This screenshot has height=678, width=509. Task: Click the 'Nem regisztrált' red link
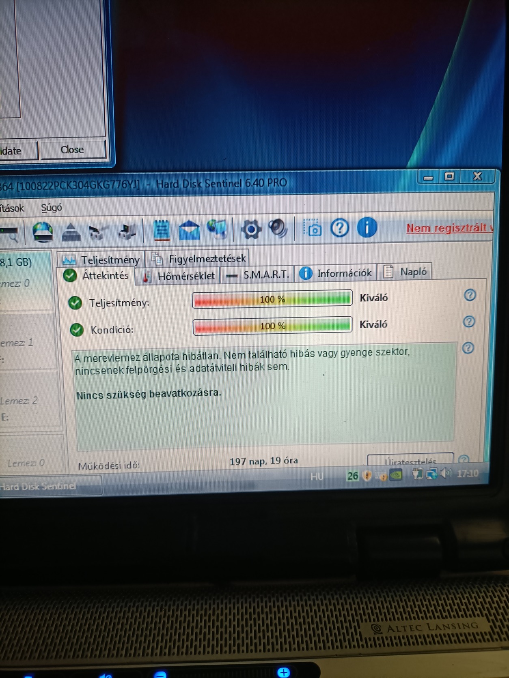pos(449,228)
